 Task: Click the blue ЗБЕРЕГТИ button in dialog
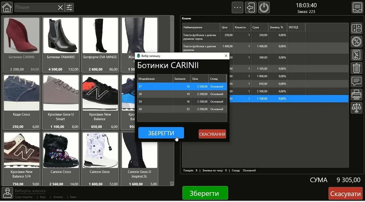click(x=161, y=133)
